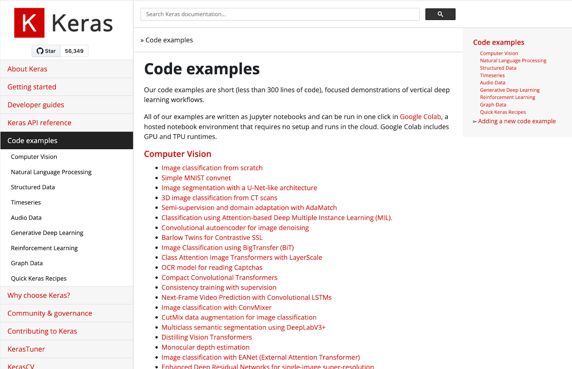
Task: Open Reinforcement Learning in left sidebar
Action: coord(44,248)
